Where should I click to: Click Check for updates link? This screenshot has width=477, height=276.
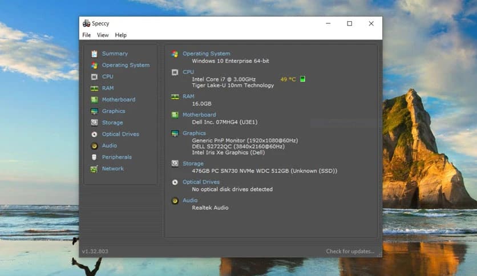click(x=350, y=251)
